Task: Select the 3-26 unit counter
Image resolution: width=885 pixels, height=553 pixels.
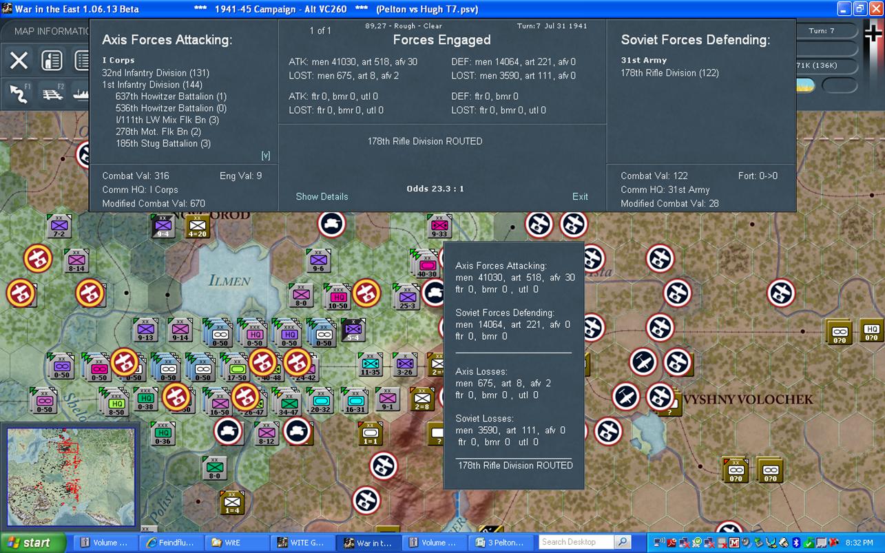Action: (404, 364)
